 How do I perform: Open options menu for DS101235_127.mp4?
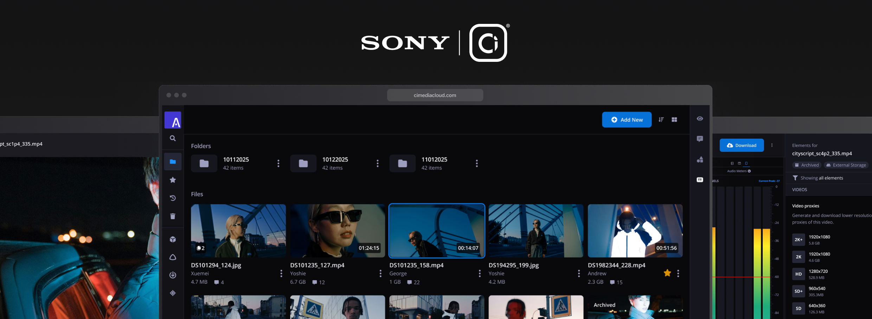coord(380,273)
